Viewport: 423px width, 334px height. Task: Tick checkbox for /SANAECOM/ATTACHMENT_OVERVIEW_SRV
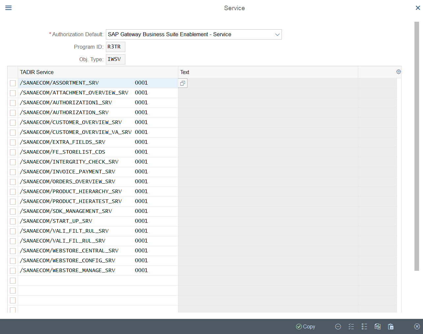(13, 93)
